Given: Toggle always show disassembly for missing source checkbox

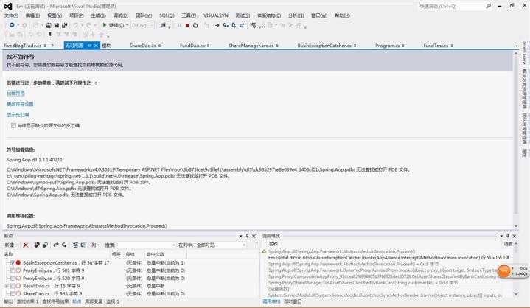Looking at the screenshot, I should pos(13,125).
